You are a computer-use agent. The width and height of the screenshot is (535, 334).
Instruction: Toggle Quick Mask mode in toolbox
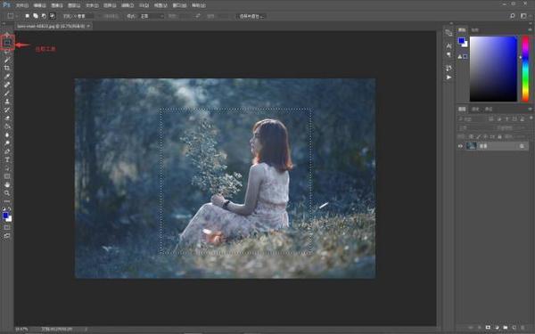pos(7,227)
